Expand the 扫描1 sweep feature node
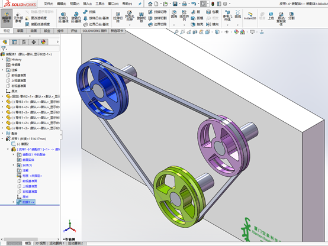This screenshot has width=328, height=246. [14, 202]
